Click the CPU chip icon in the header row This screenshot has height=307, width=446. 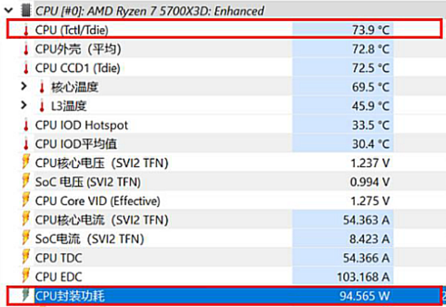25,10
